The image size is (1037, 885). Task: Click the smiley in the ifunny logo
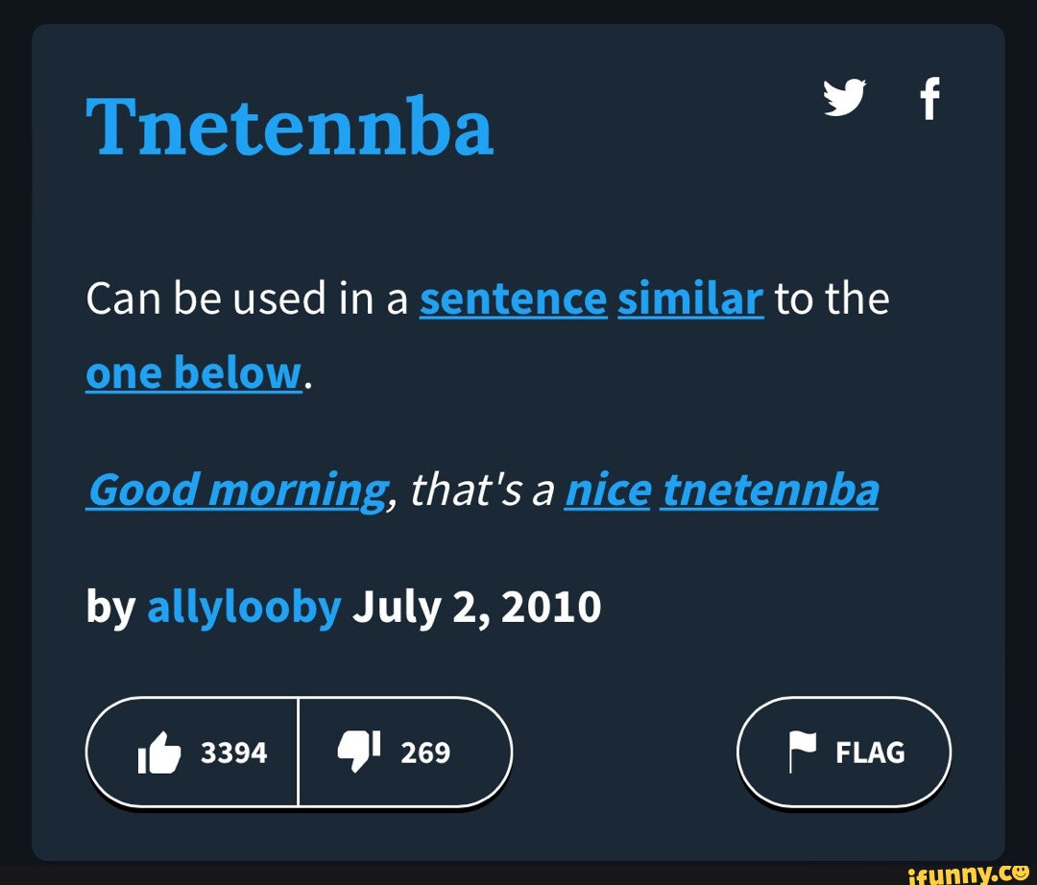click(1020, 872)
